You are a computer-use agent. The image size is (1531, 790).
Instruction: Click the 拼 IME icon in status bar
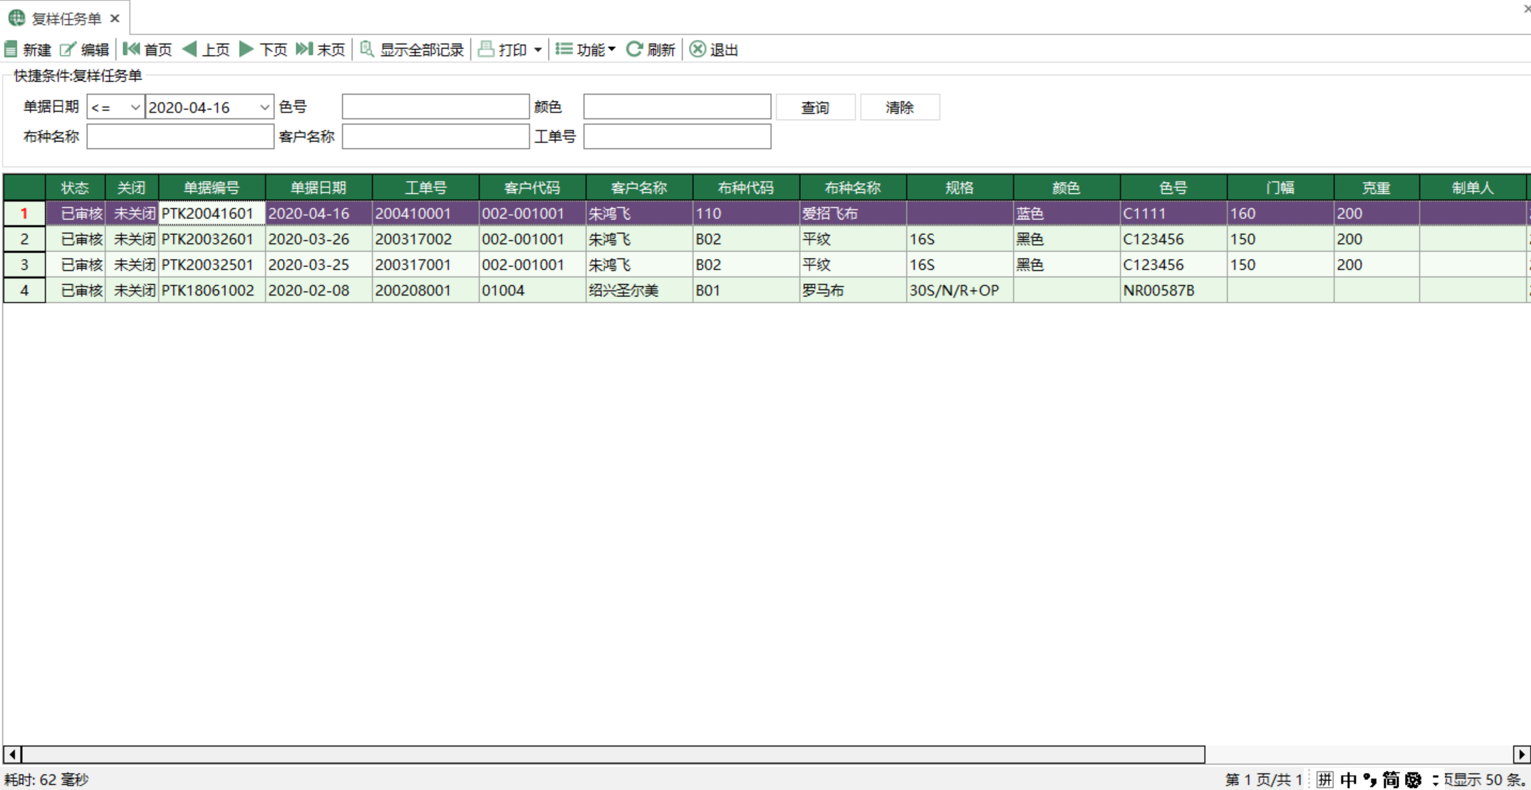tap(1324, 780)
